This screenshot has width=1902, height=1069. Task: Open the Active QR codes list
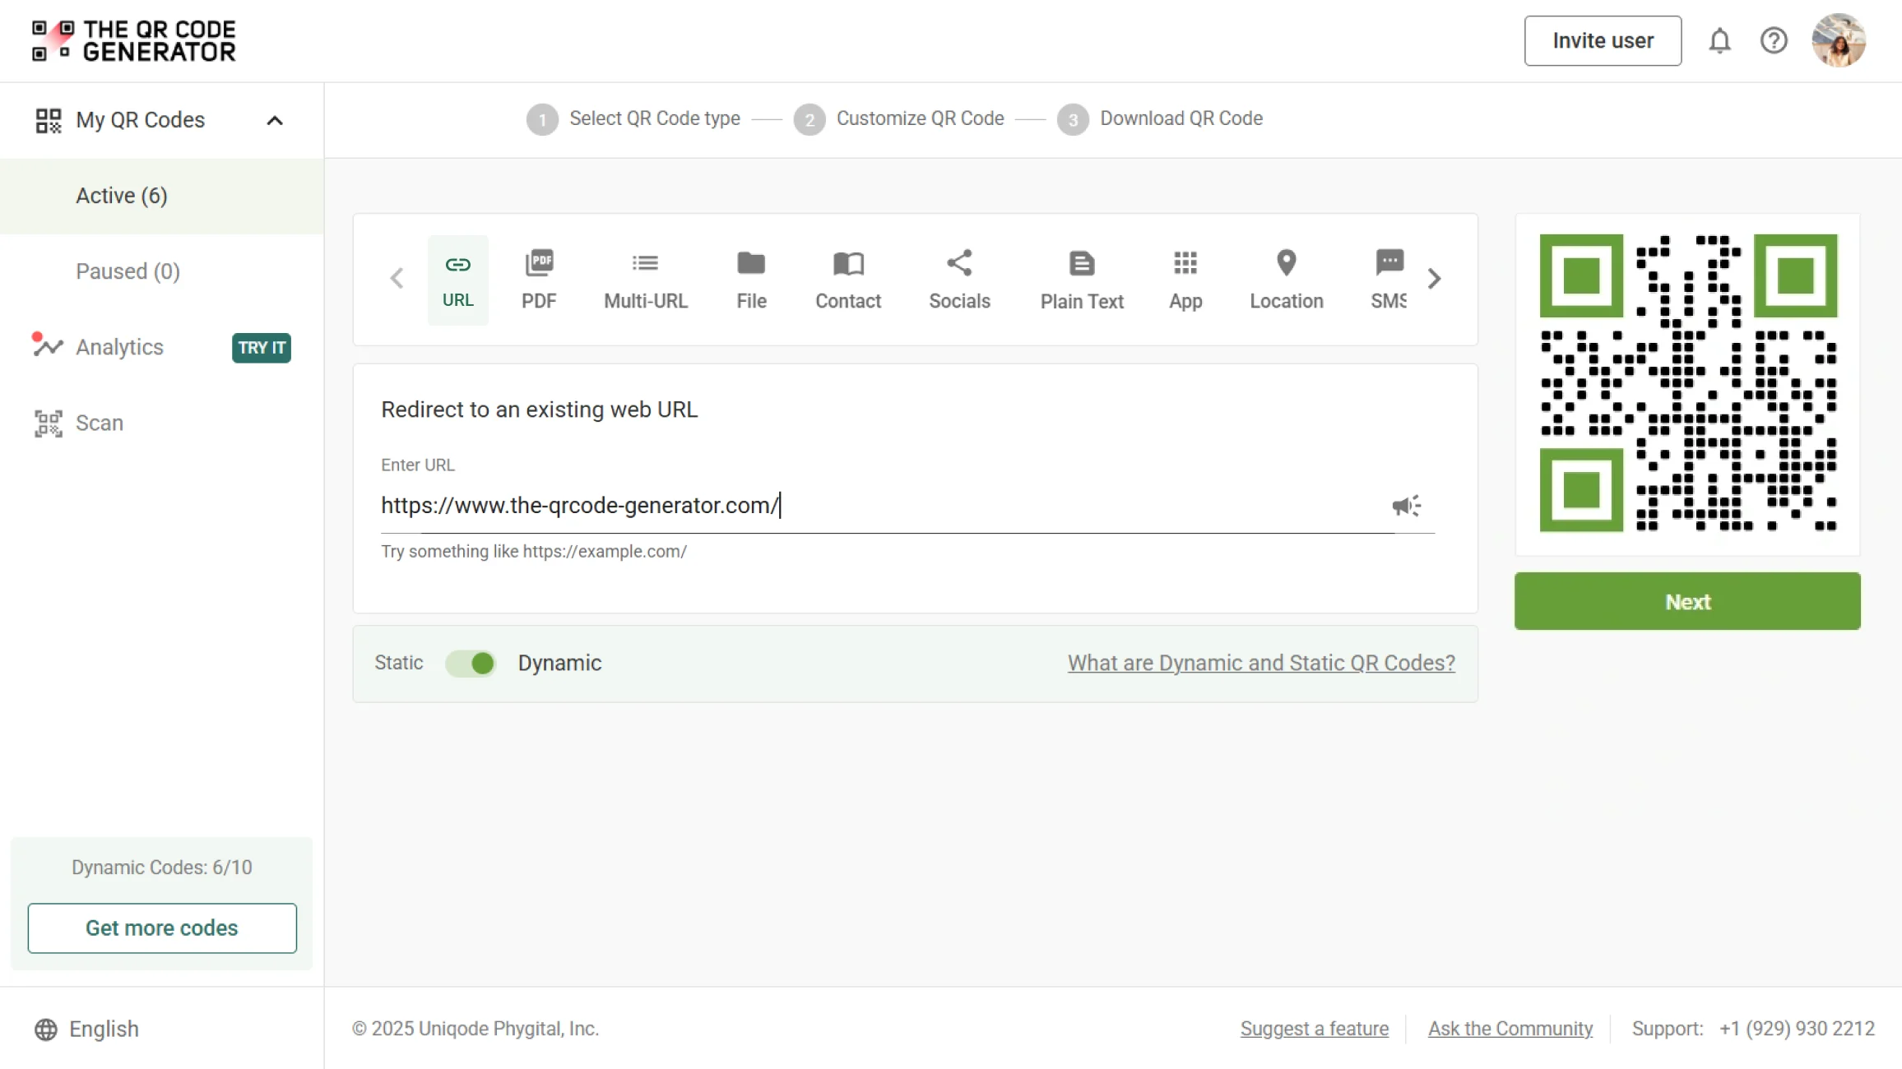[x=122, y=196]
